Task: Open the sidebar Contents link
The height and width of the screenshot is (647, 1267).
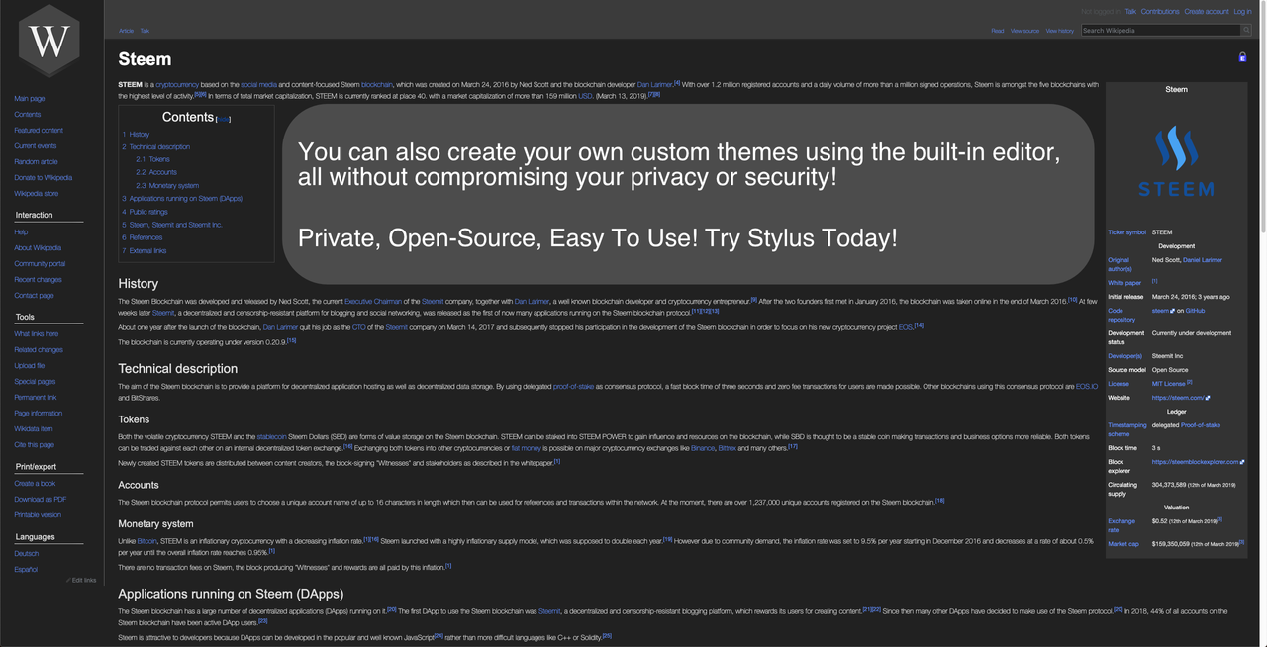Action: point(27,115)
